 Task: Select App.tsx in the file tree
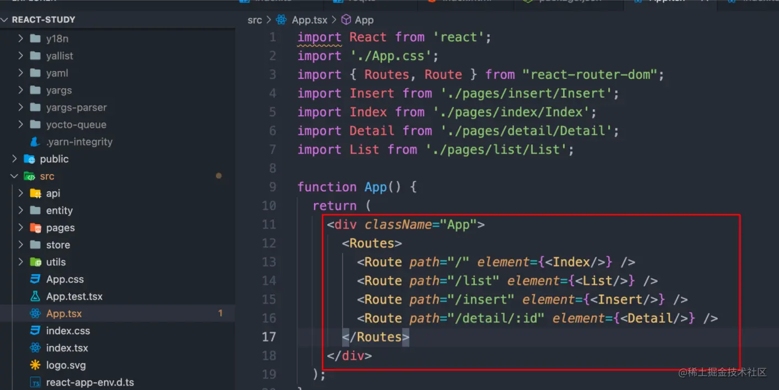coord(64,313)
